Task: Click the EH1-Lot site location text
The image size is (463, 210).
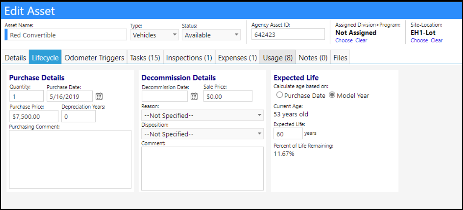Action: [x=423, y=33]
